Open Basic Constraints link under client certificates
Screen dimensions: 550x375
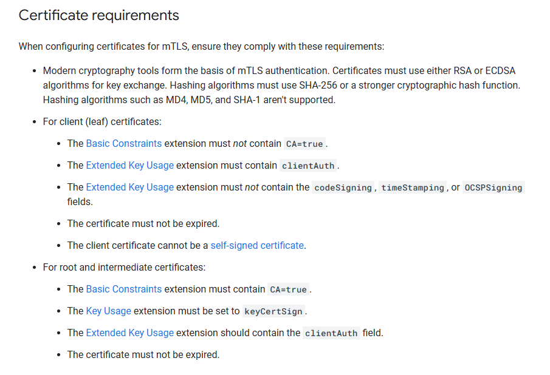tap(123, 144)
